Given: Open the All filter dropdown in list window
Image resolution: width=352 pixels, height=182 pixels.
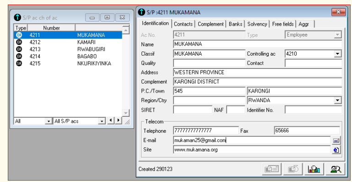Looking at the screenshot, I should point(48,121).
